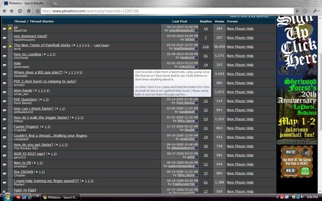This screenshot has width=322, height=201.
Task: Open 'PSP 3 shot burst vs ramping to auto?'
Action: [x=45, y=81]
